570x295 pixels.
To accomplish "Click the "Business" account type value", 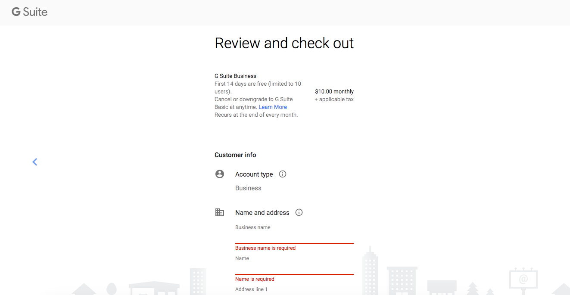I will pyautogui.click(x=248, y=188).
